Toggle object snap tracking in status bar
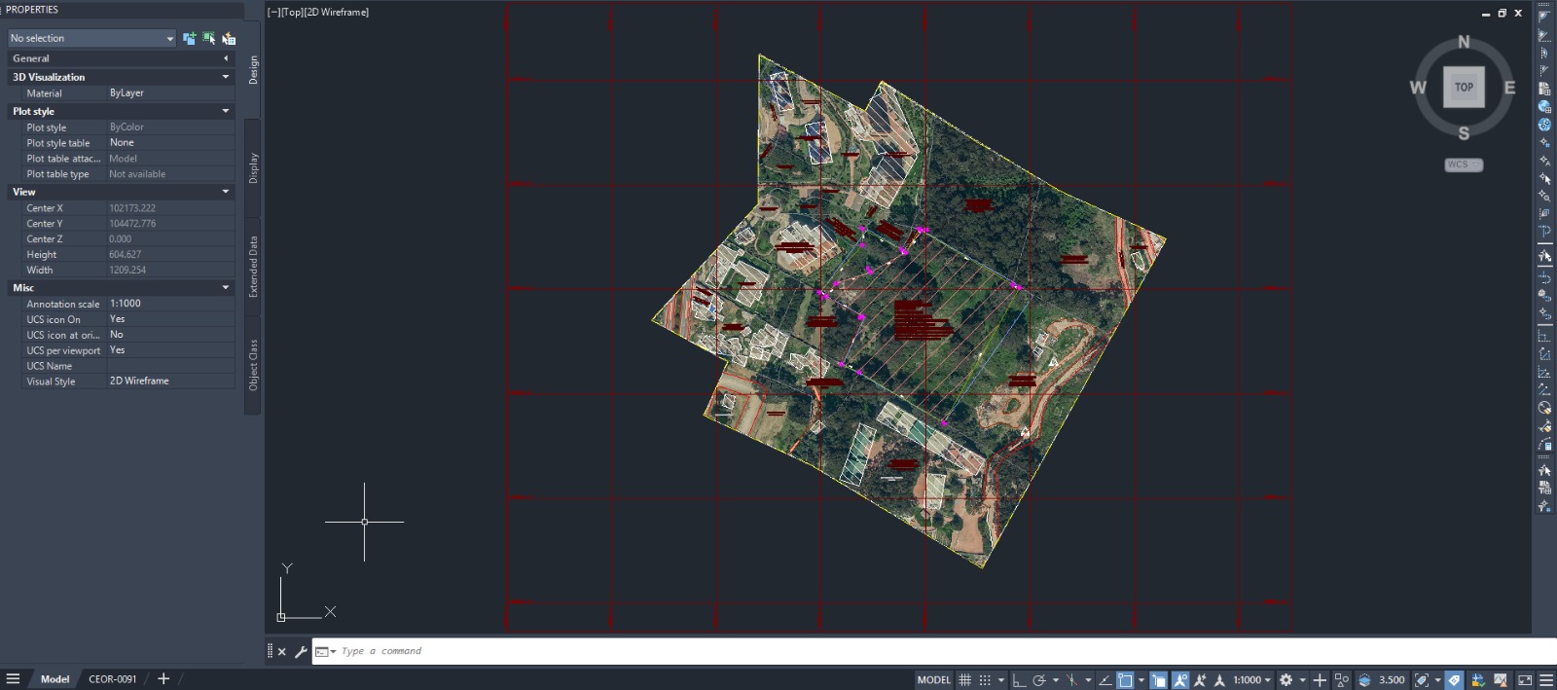The height and width of the screenshot is (690, 1557). [1104, 680]
